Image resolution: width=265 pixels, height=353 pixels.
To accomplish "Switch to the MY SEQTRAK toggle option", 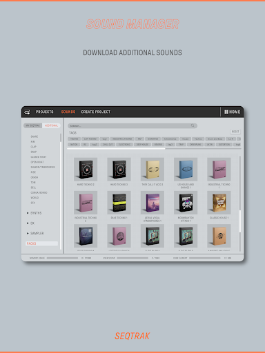I will click(x=33, y=125).
